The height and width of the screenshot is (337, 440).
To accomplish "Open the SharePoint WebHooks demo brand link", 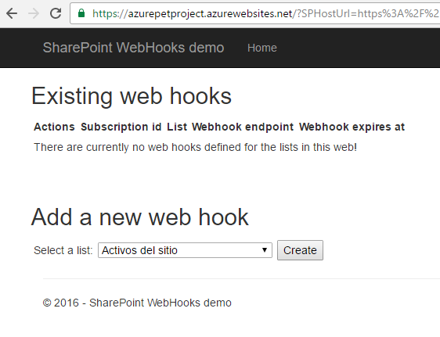I will point(134,48).
